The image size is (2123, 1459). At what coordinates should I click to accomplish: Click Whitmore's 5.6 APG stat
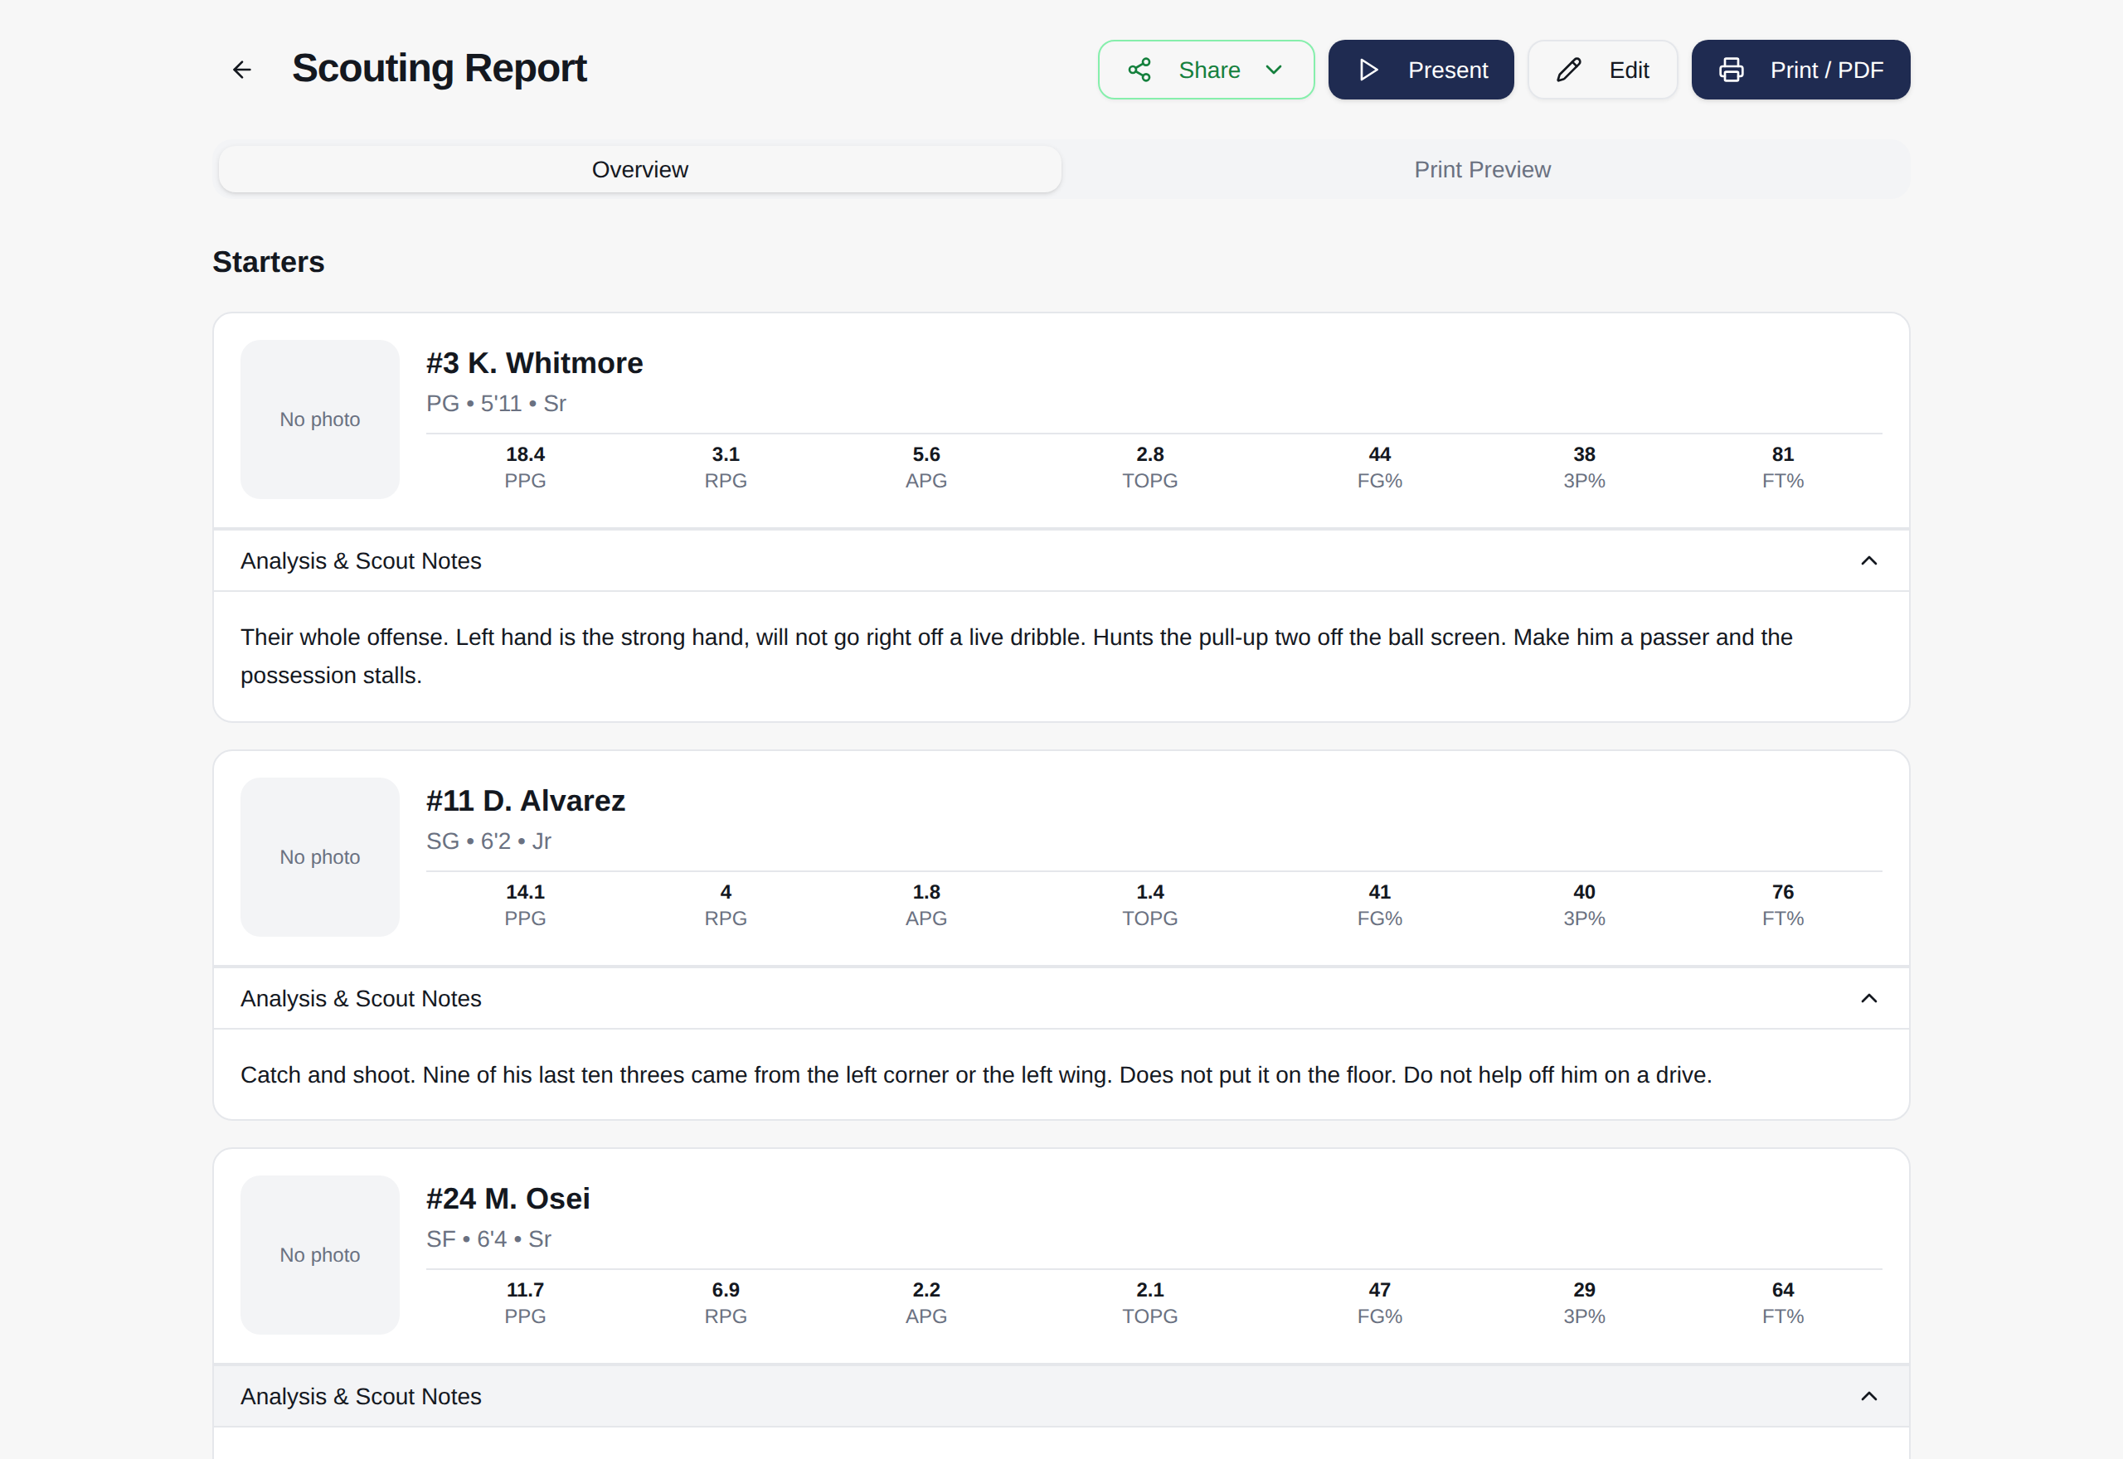point(926,468)
